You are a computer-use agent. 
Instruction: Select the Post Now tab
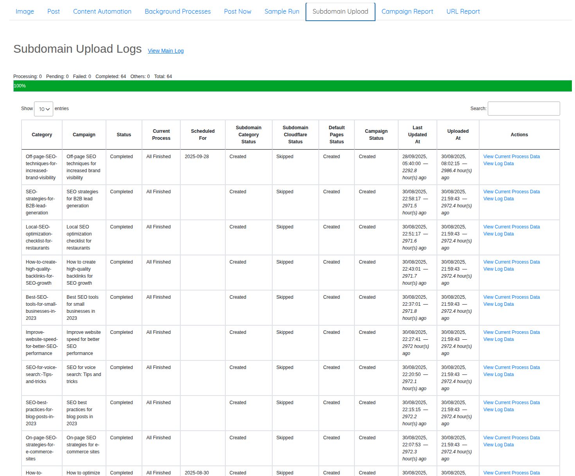click(x=237, y=11)
